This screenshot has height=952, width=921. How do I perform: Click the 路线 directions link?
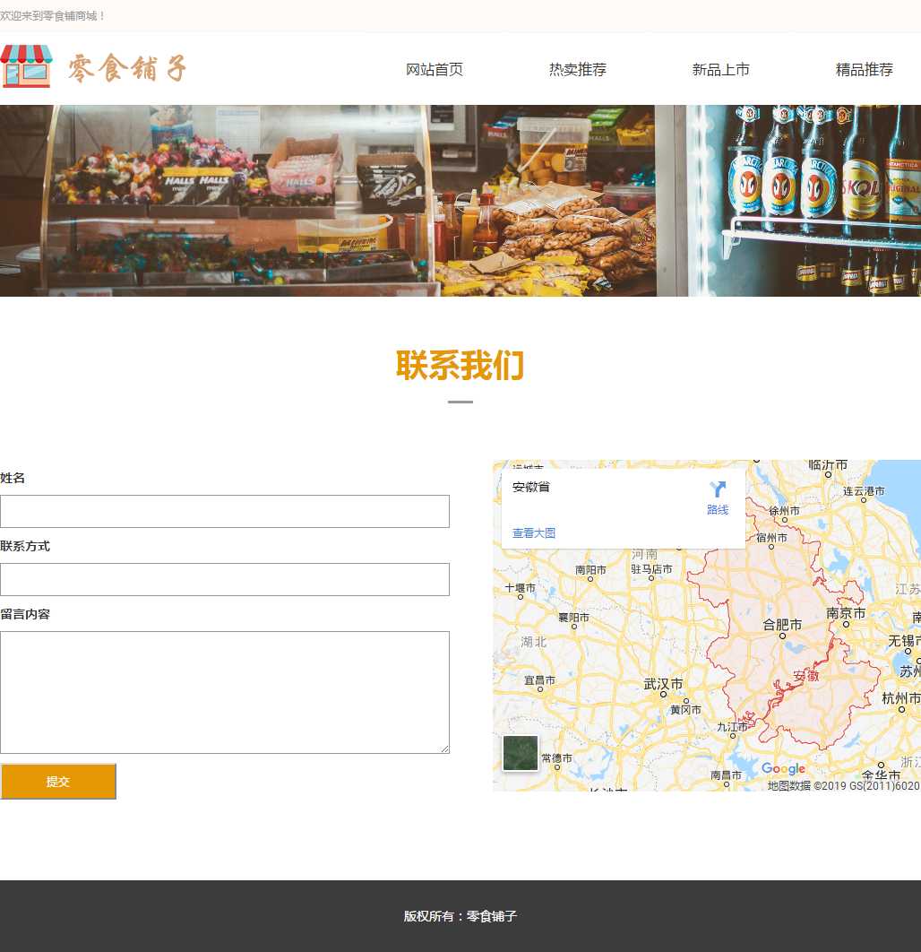coord(718,509)
